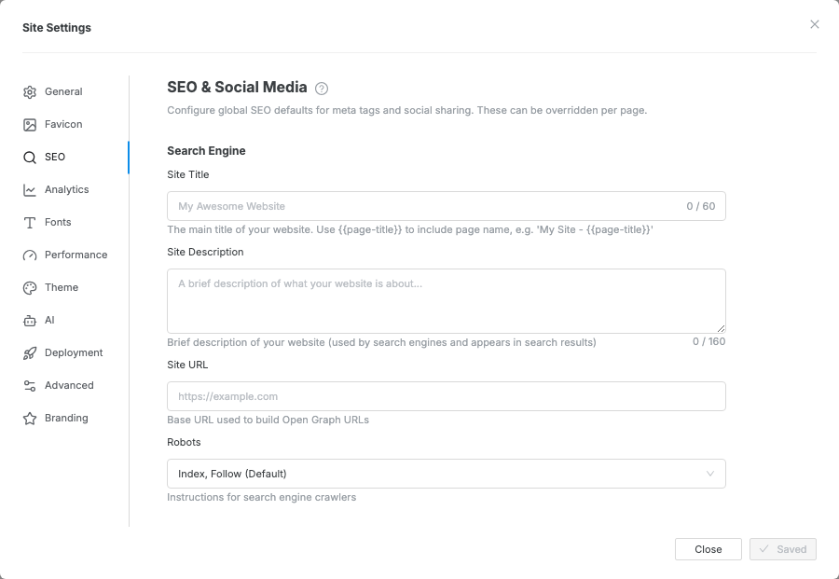Focus the Site Title input field
839x579 pixels.
(447, 206)
